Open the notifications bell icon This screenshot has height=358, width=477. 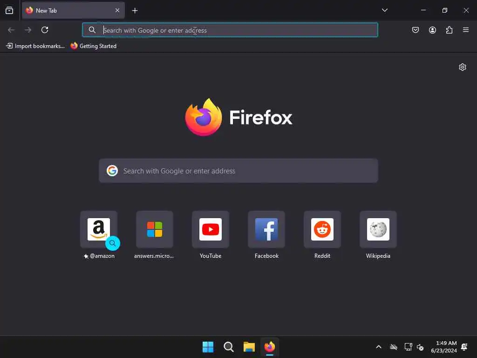coord(464,347)
